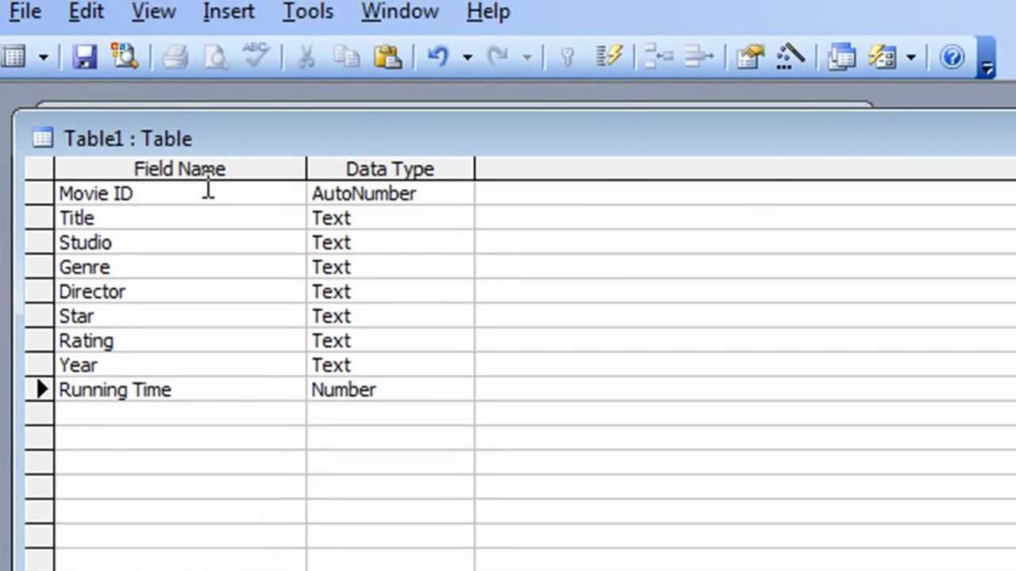Image resolution: width=1016 pixels, height=571 pixels.
Task: Click the Print icon
Action: point(175,56)
